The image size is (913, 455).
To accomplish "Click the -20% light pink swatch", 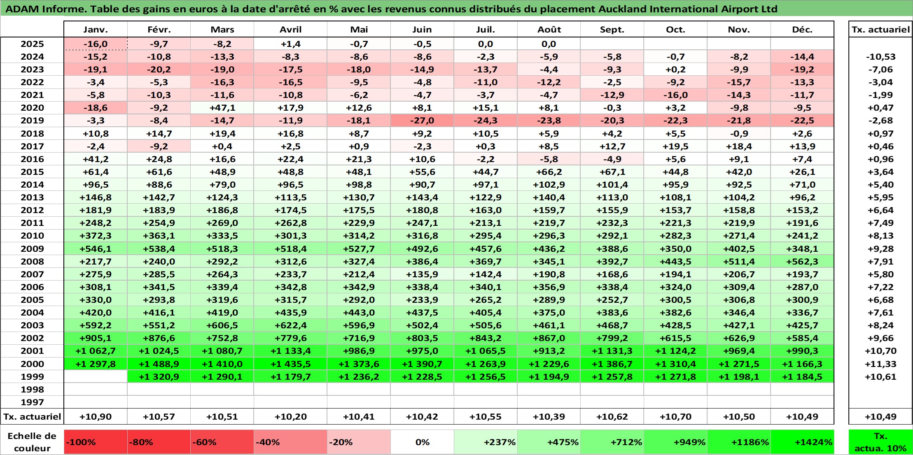I will (x=359, y=442).
